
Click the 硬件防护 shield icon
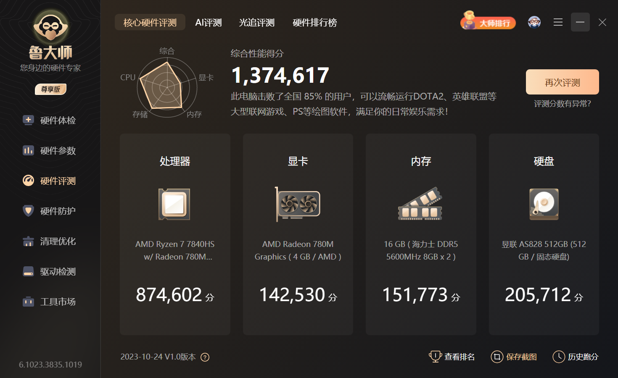point(28,211)
